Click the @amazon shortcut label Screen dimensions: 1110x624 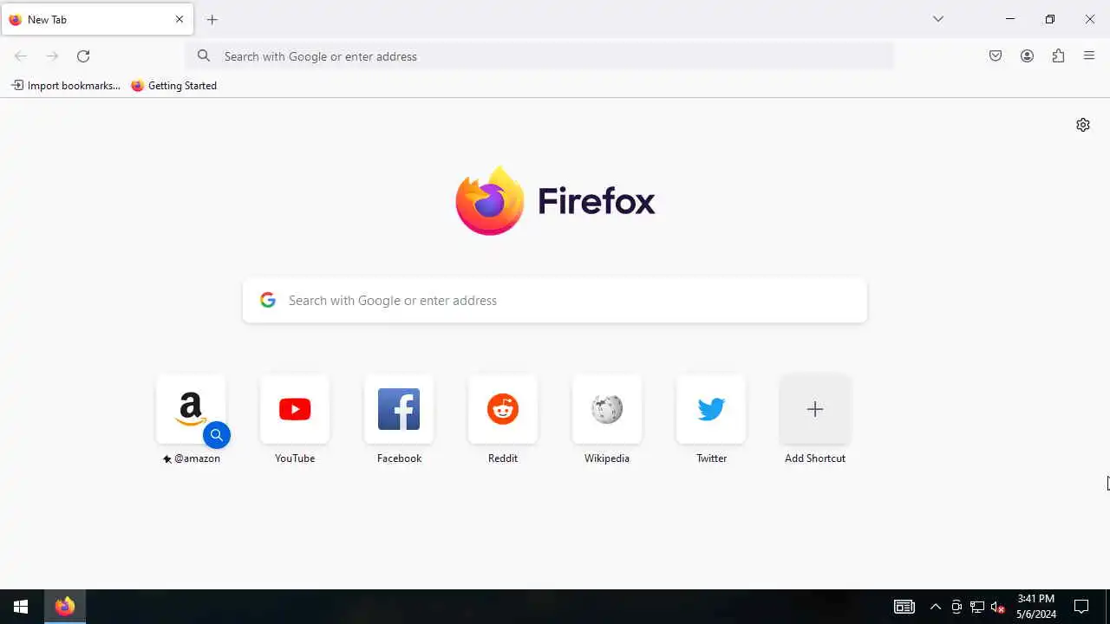click(192, 458)
